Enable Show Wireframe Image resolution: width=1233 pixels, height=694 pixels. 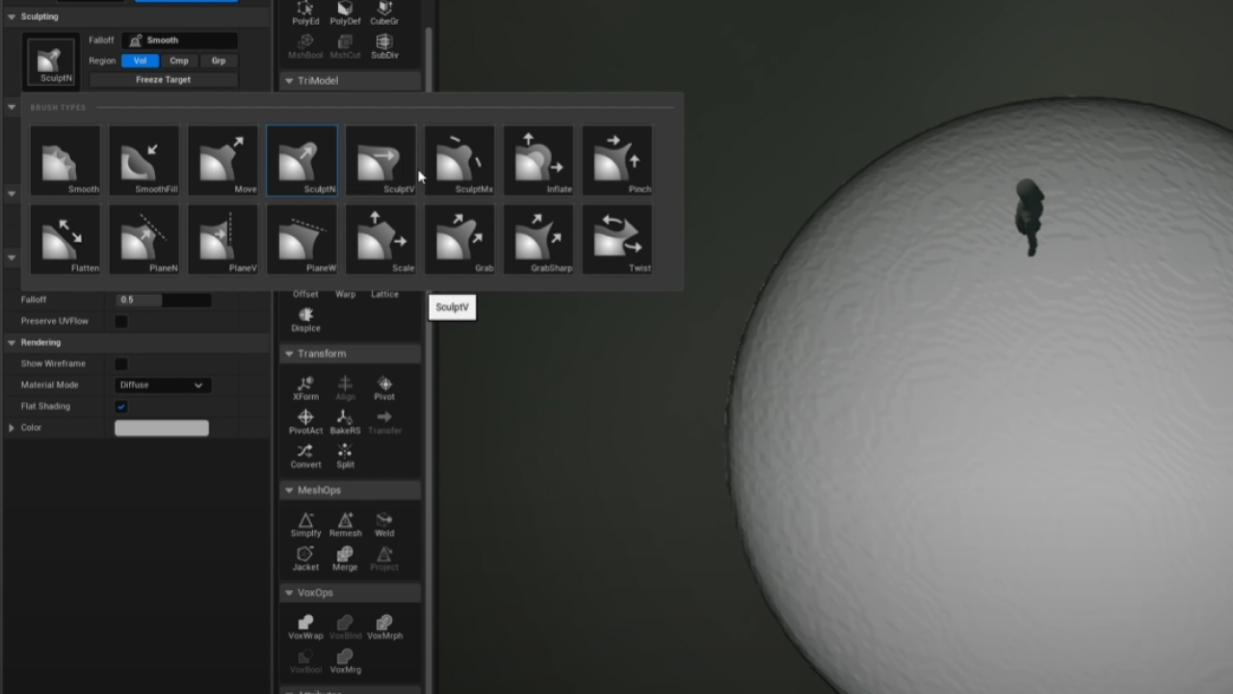point(119,363)
